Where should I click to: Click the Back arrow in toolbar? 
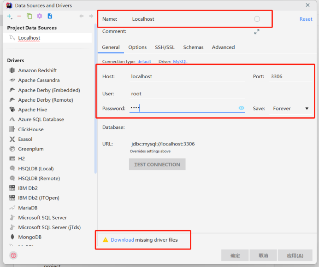point(82,16)
